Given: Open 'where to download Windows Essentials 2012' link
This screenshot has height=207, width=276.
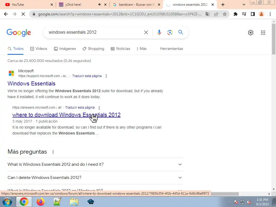Looking at the screenshot, I should [66, 115].
